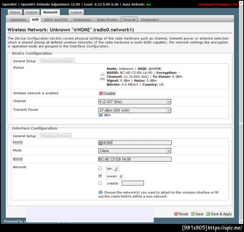Uncheck the wwan network checkbox
The width and height of the screenshot is (244, 232).
tap(100, 176)
